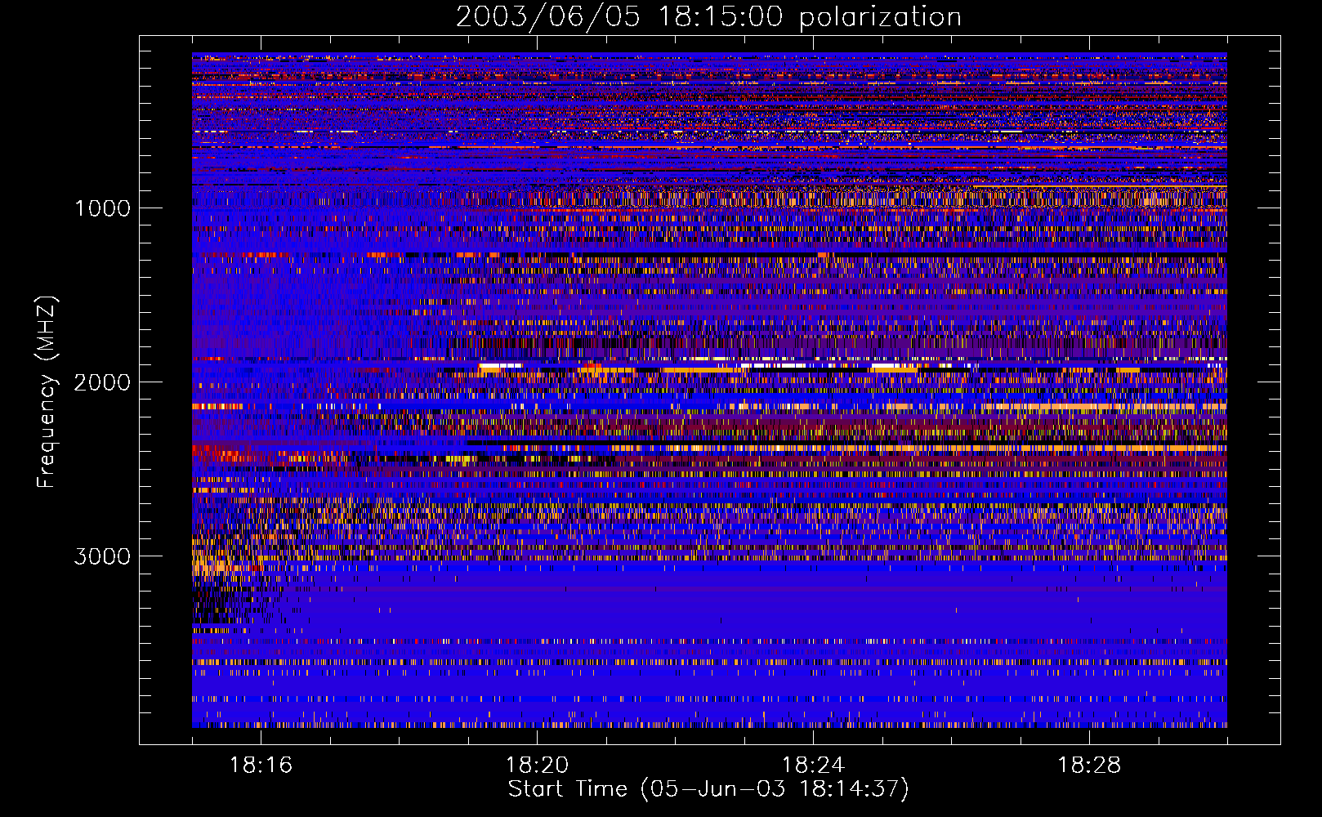The image size is (1322, 817).
Task: Click the 18:20 time tick label
Action: (537, 766)
